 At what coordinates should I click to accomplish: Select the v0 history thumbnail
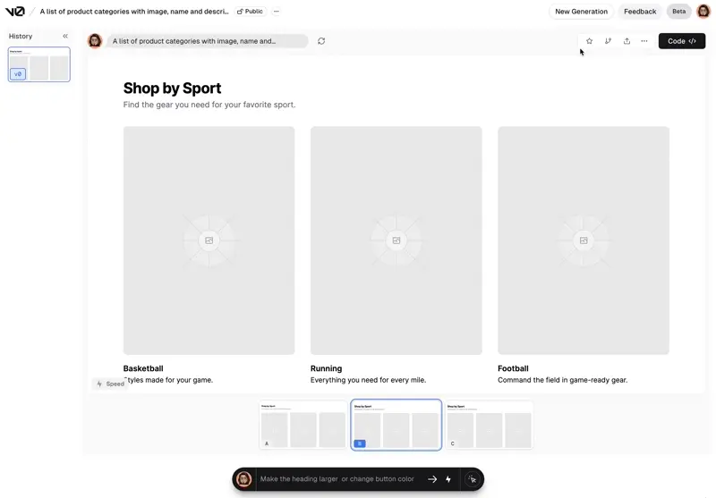(x=39, y=64)
